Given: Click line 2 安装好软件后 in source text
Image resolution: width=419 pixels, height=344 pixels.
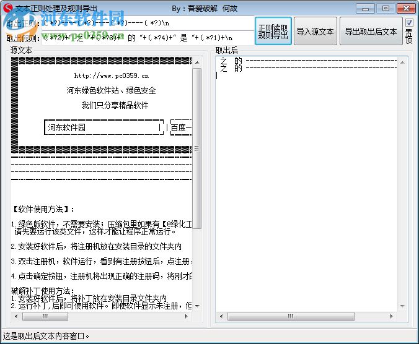Looking at the screenshot, I should point(96,246).
